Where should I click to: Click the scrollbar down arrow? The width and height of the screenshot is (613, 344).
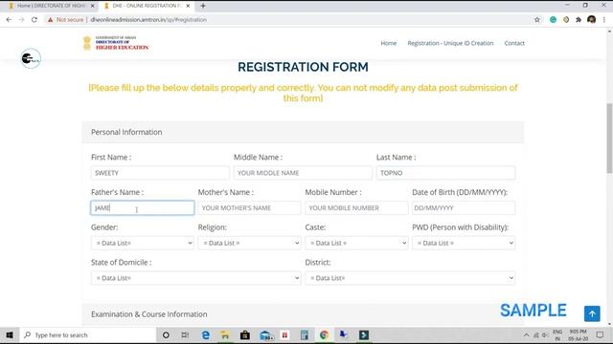(609, 324)
